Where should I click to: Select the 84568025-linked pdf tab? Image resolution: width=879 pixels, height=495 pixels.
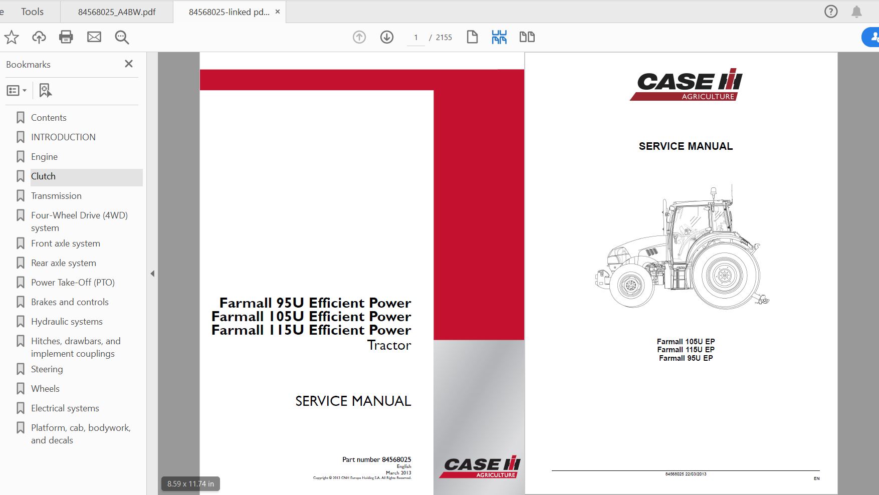click(x=229, y=12)
